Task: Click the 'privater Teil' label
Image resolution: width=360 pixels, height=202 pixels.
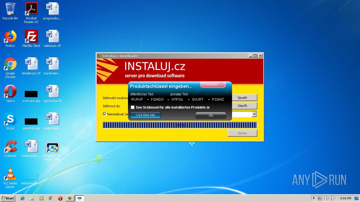Action: [x=179, y=94]
